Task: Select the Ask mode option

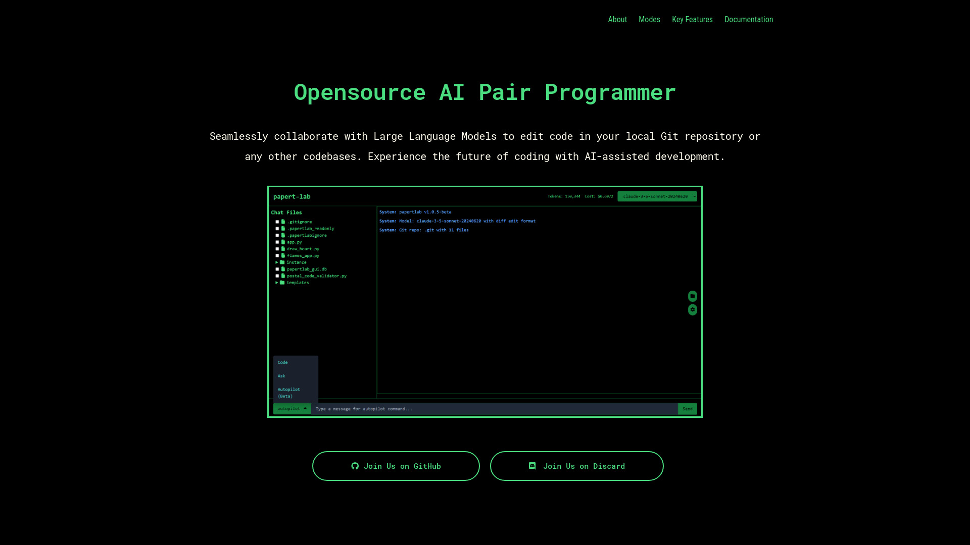Action: point(282,376)
